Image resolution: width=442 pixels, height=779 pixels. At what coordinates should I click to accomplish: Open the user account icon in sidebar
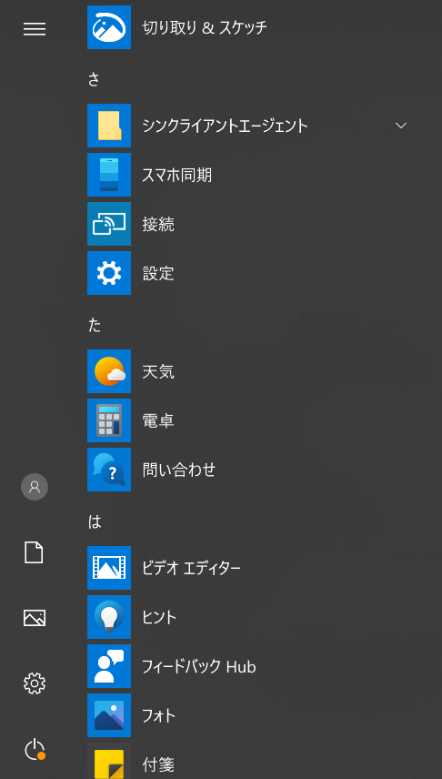[x=35, y=487]
